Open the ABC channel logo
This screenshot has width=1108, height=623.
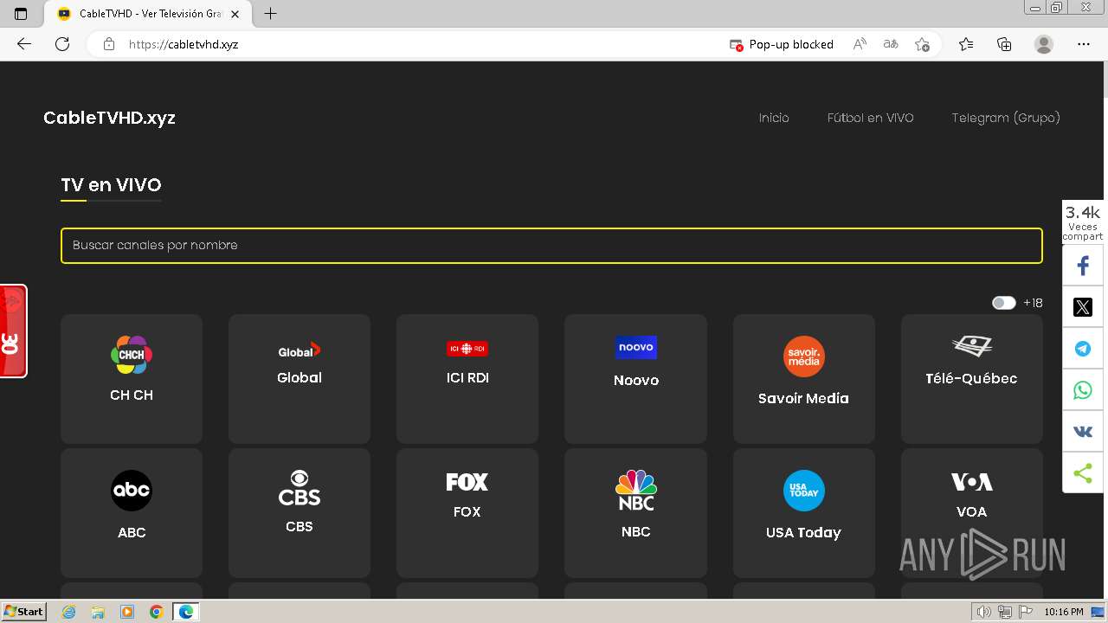[x=132, y=491]
